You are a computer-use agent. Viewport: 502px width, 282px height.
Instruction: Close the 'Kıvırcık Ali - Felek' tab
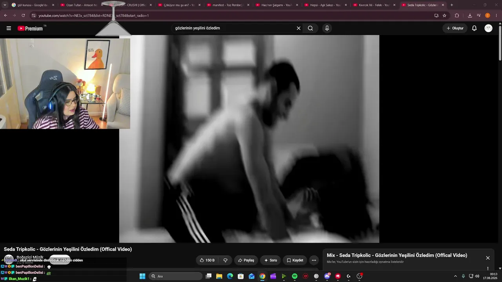coord(395,5)
